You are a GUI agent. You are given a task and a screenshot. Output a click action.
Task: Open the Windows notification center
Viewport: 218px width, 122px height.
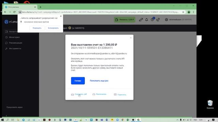tap(213, 120)
